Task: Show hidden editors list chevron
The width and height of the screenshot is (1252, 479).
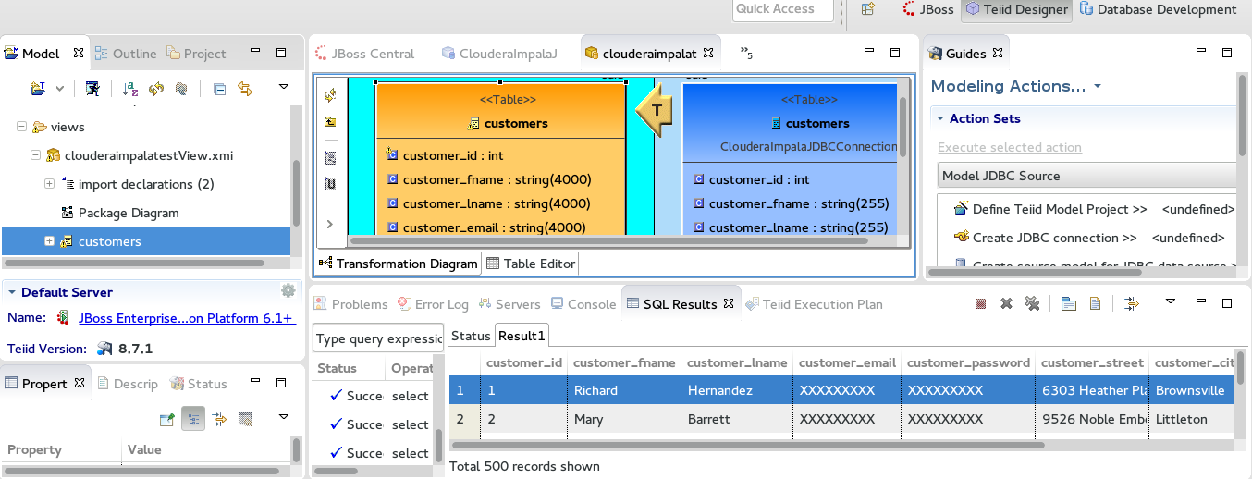Action: tap(746, 54)
